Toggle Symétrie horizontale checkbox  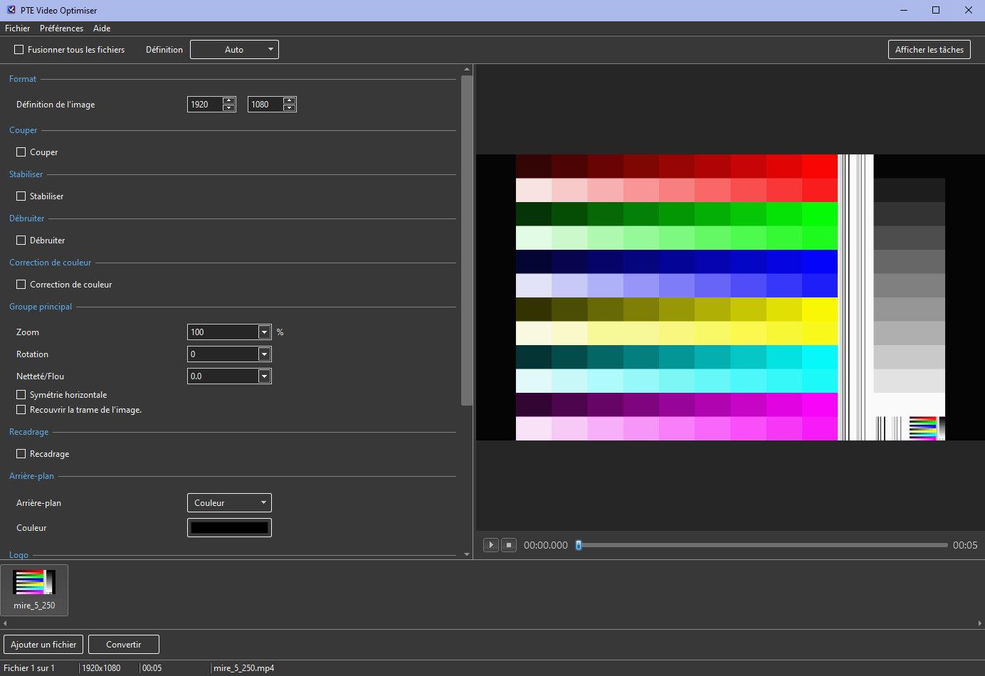(21, 395)
